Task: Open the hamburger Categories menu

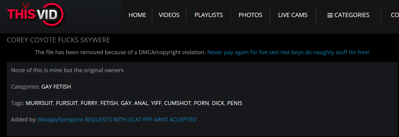Action: [x=348, y=15]
